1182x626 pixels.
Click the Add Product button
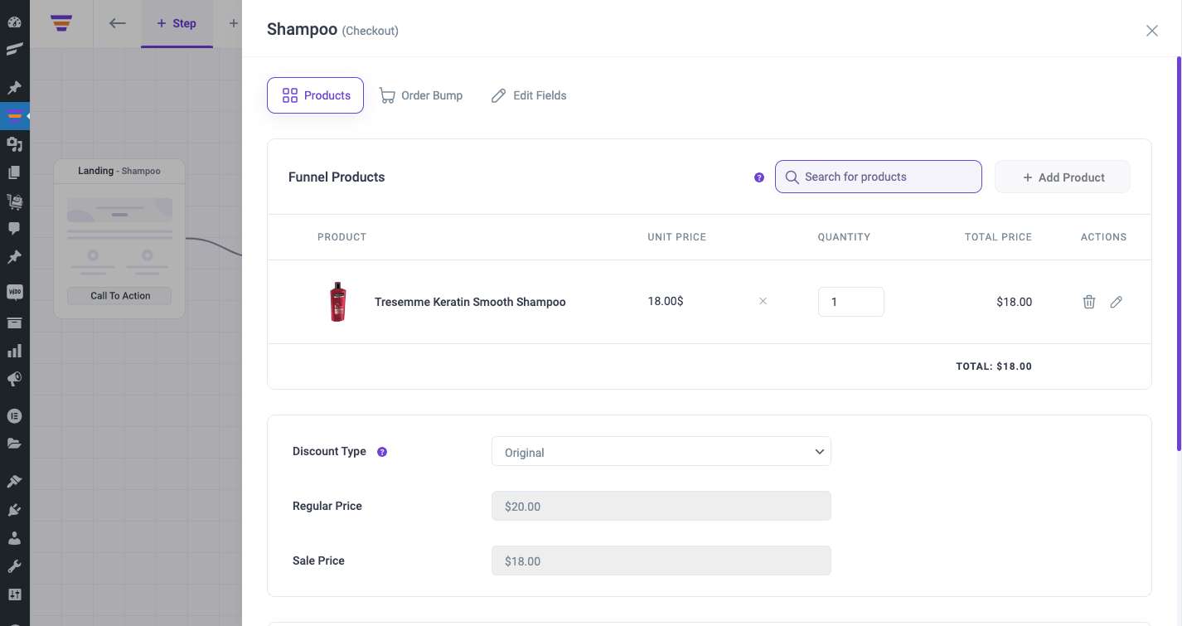point(1063,177)
